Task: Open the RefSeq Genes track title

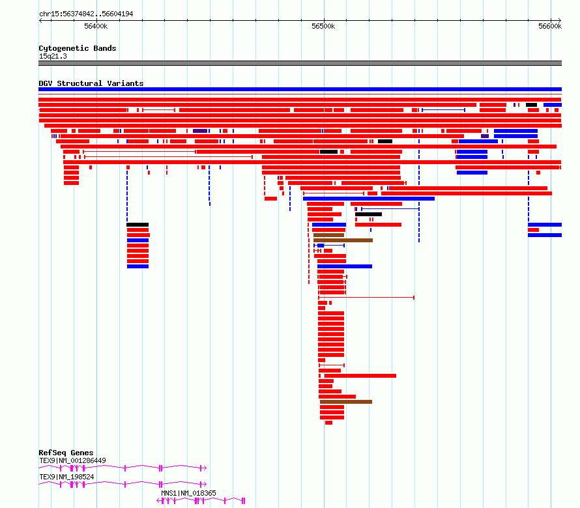Action: click(x=66, y=453)
